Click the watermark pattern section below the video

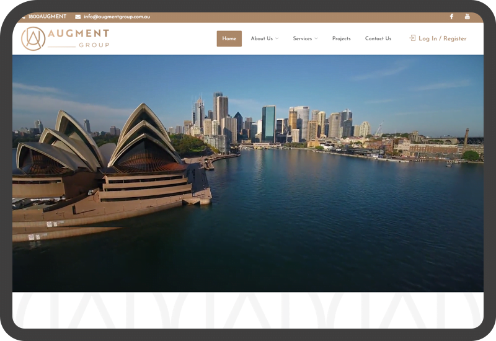point(248,310)
